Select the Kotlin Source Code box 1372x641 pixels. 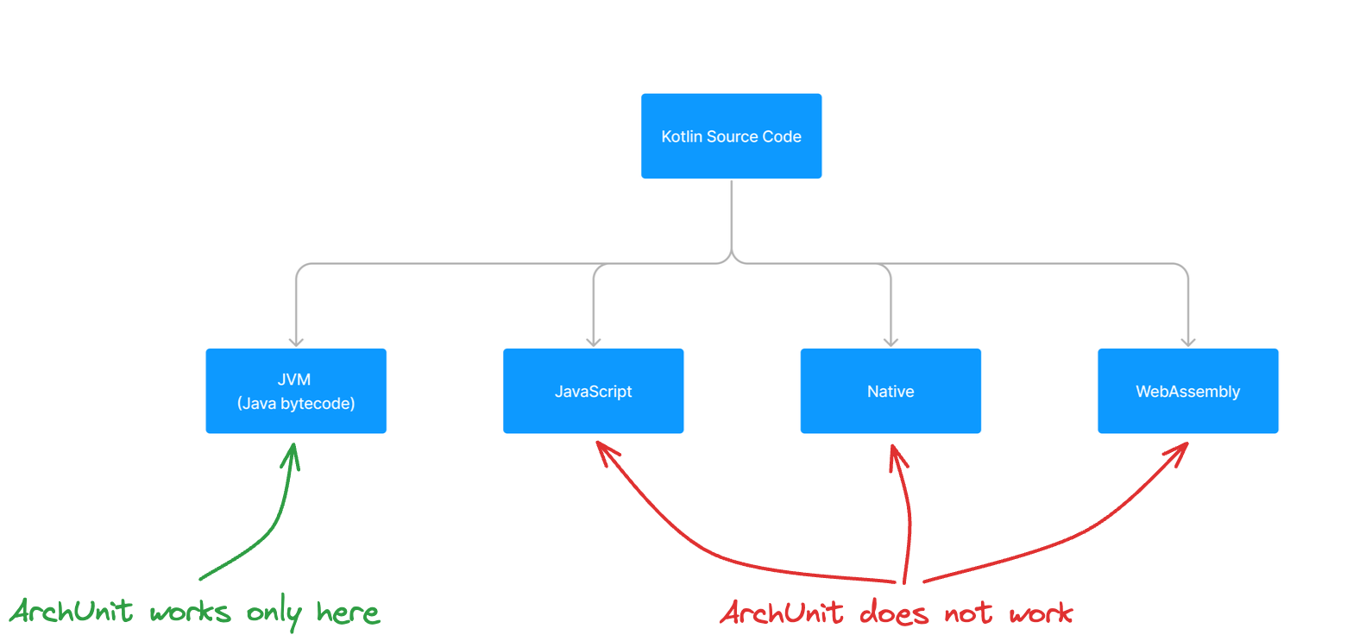(x=731, y=136)
